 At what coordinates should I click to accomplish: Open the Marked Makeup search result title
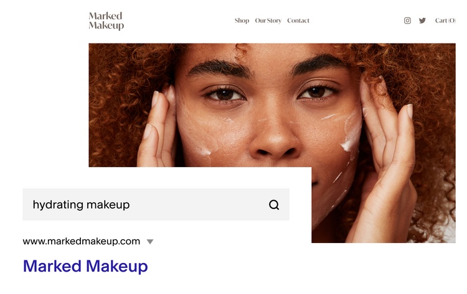click(x=85, y=266)
